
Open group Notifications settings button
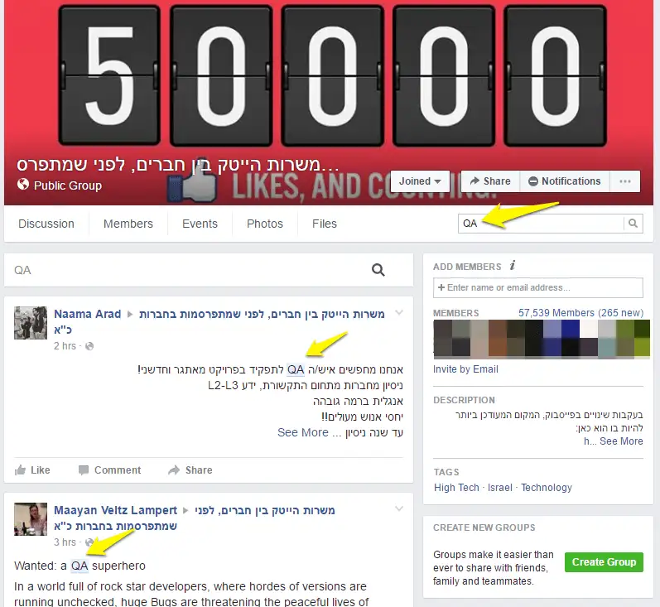point(565,181)
